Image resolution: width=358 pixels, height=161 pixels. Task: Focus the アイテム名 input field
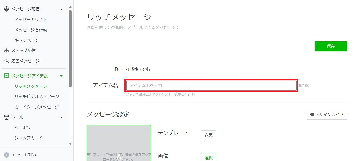[x=212, y=86]
